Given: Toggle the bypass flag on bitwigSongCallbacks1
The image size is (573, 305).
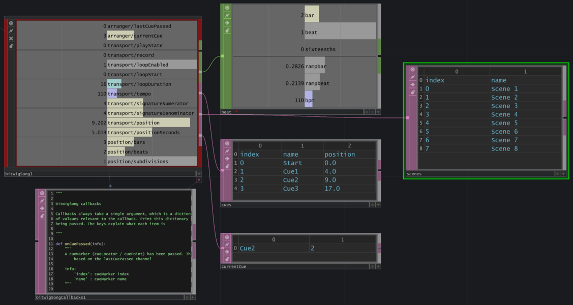Looking at the screenshot, I should 42,201.
